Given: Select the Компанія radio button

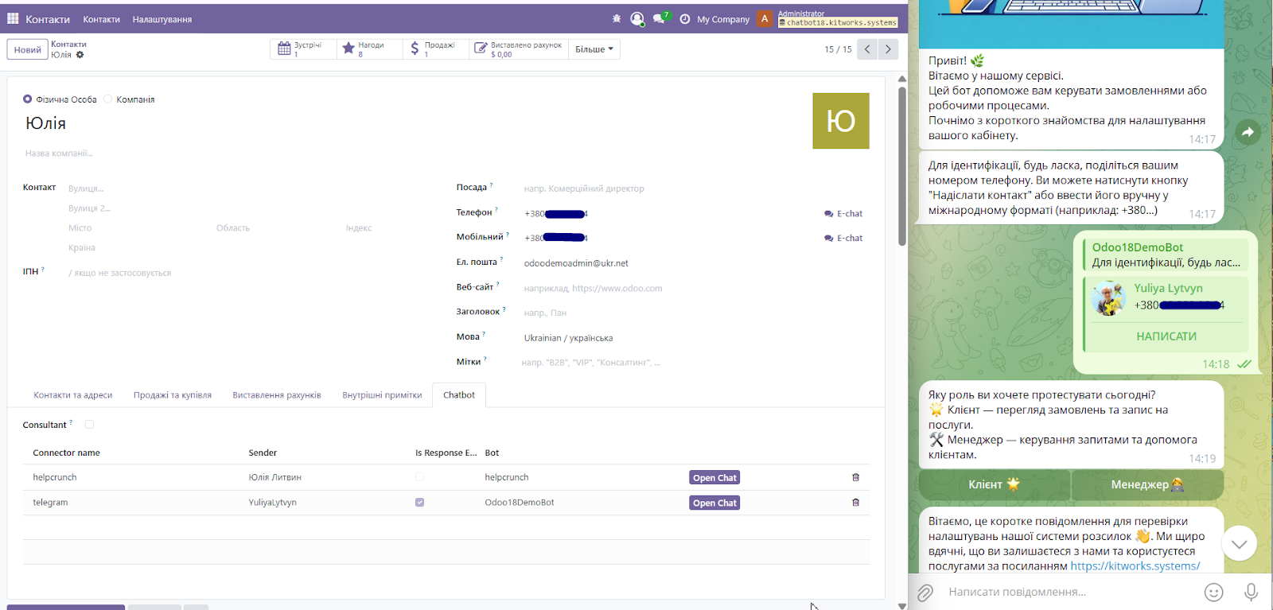Looking at the screenshot, I should coord(108,99).
